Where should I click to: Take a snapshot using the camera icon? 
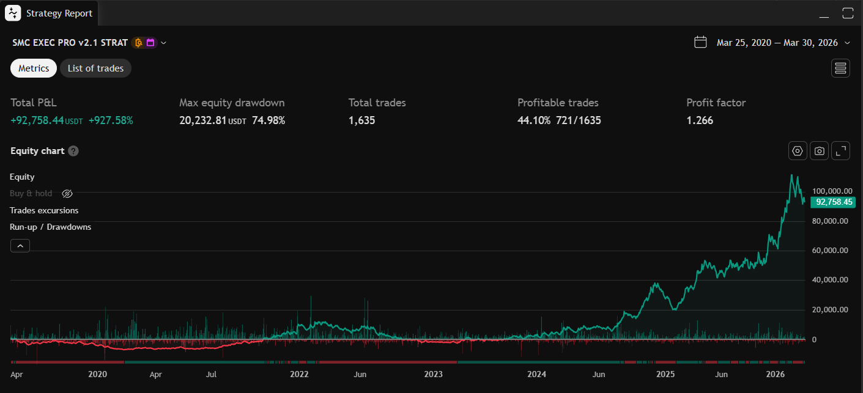click(819, 150)
